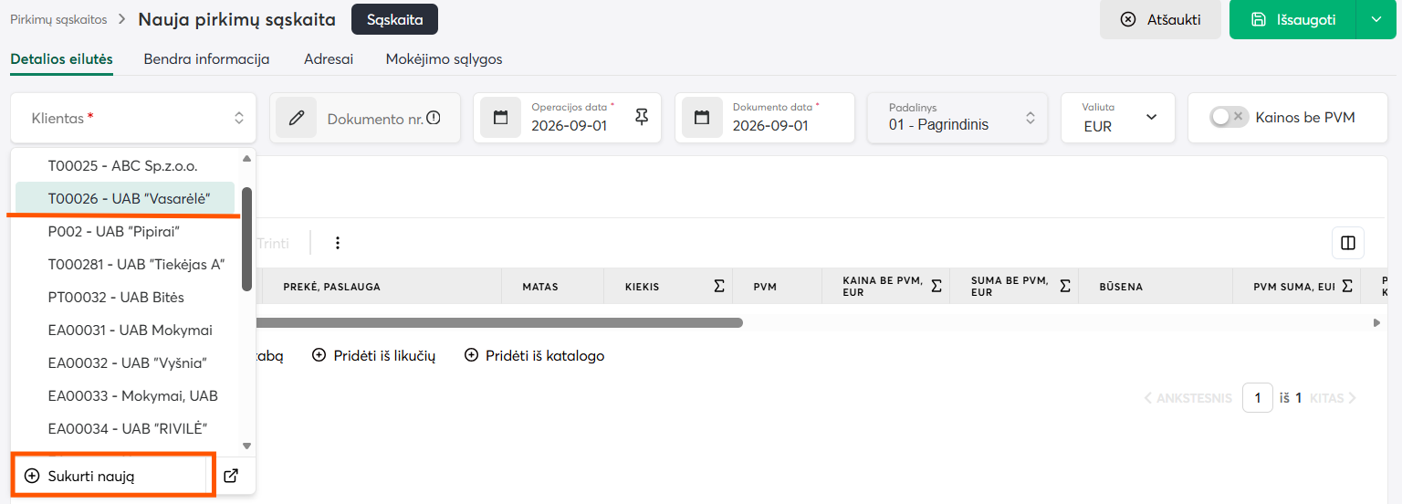Open the Padalinys 01 - Pagrindinis selector
1402x504 pixels.
[x=957, y=117]
